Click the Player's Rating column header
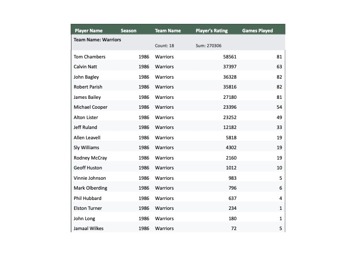The image size is (356, 275). tap(212, 31)
